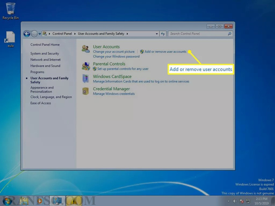Open Ease of Access category

click(40, 103)
